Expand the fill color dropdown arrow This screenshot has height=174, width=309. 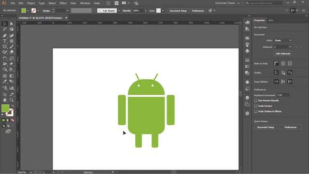(28, 11)
